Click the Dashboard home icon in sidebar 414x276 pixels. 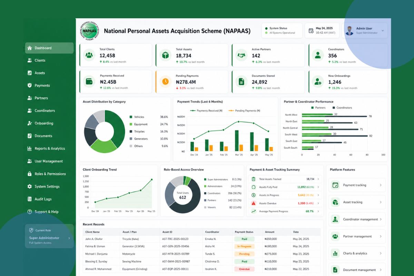[30, 48]
